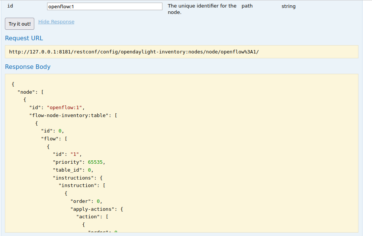Click the Hide Response link
Screen dimensions: 372x236
(56, 22)
